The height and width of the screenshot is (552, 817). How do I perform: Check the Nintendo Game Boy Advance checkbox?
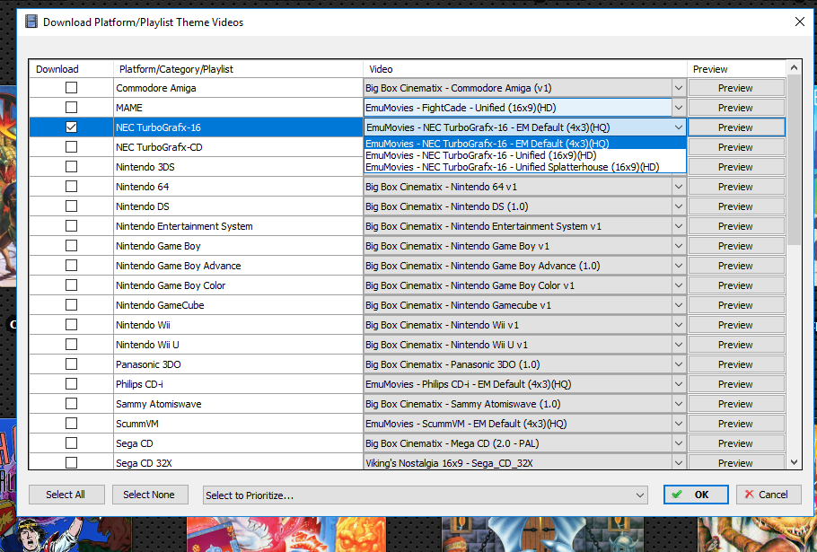(x=72, y=266)
